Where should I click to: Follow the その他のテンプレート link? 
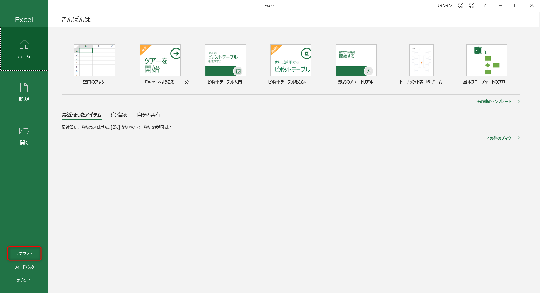point(498,101)
